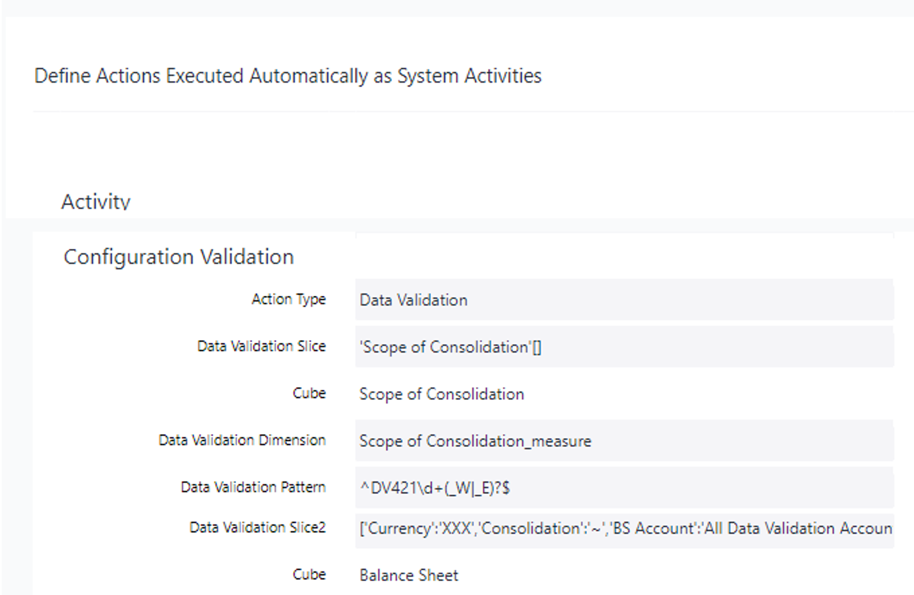Click the Data Validation Dimension label
914x595 pixels.
242,441
